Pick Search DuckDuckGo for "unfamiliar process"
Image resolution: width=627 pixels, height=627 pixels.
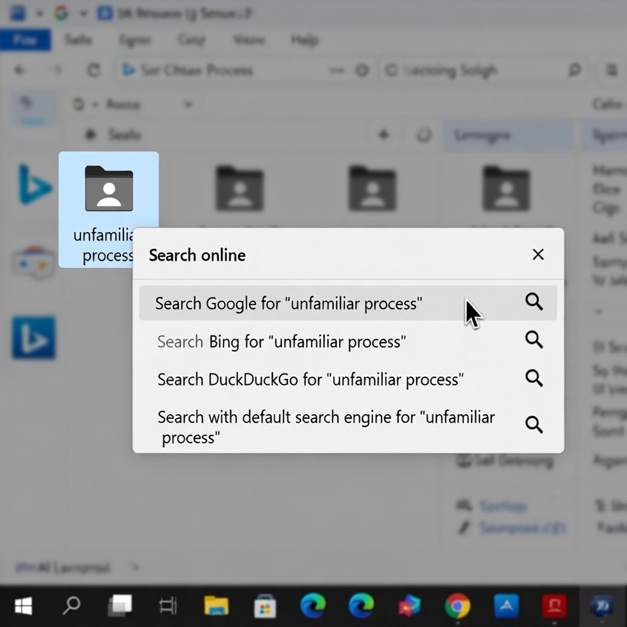pos(310,379)
